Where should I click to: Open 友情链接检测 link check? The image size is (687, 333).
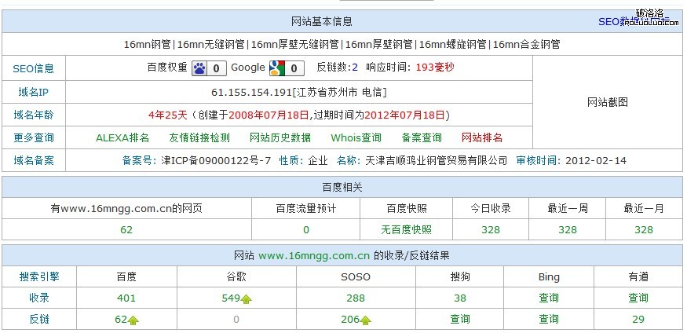[199, 137]
